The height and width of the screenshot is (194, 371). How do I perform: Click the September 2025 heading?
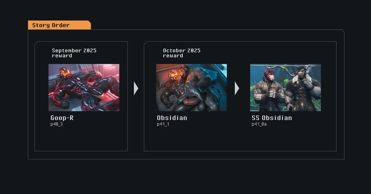click(x=74, y=50)
